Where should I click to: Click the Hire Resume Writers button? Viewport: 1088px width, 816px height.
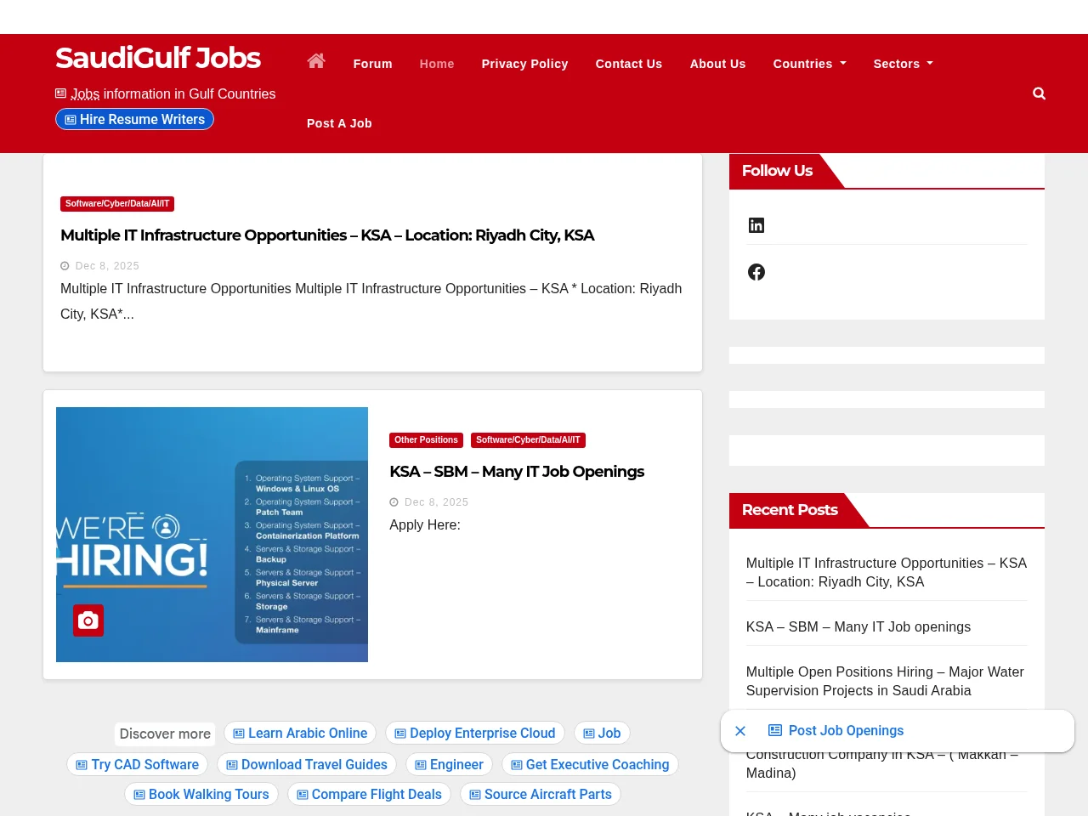[x=134, y=120]
